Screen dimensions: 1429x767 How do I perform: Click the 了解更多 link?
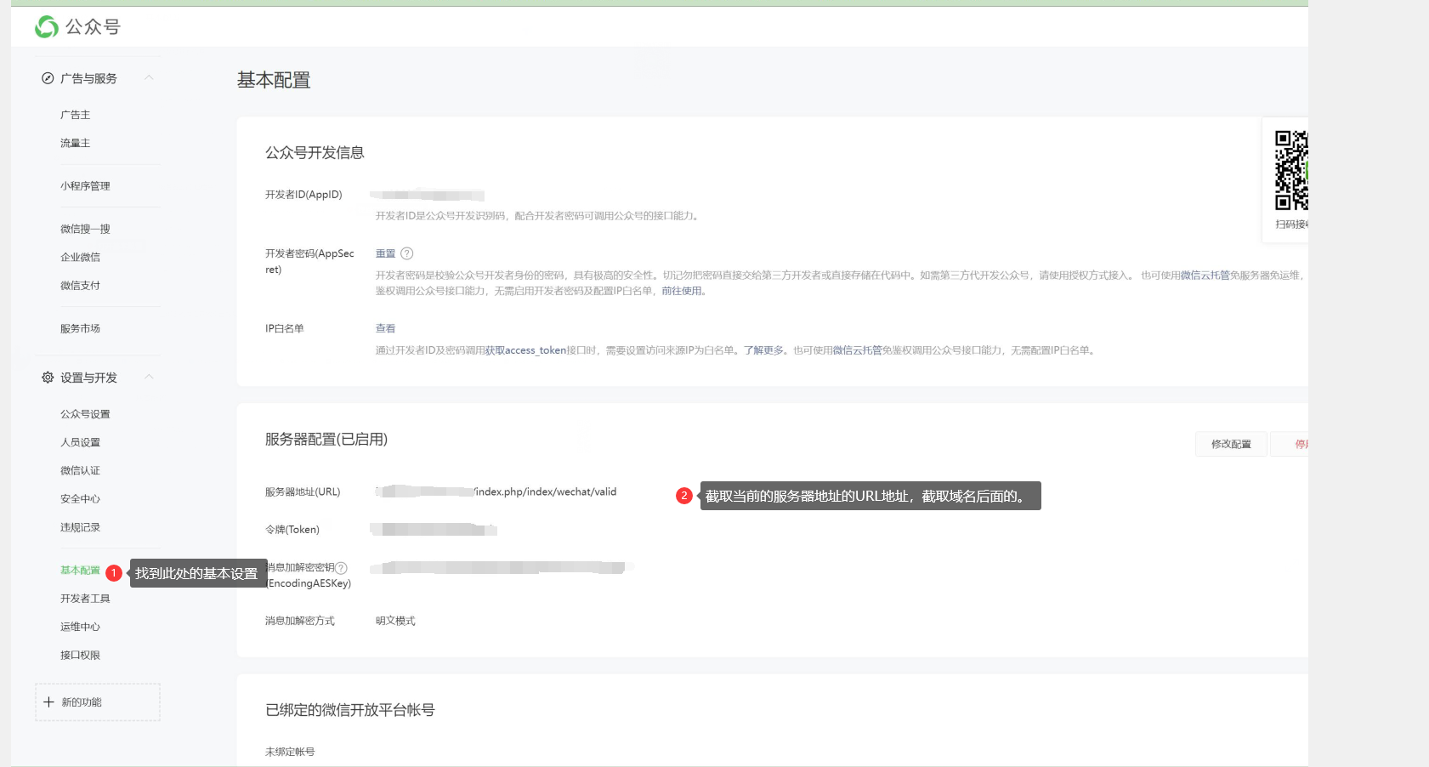click(x=763, y=350)
